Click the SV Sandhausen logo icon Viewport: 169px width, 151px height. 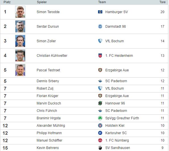(x=100, y=148)
